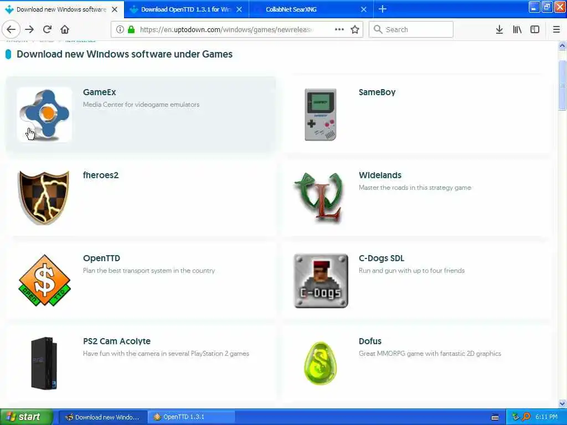
Task: Reload the current page
Action: (x=47, y=30)
